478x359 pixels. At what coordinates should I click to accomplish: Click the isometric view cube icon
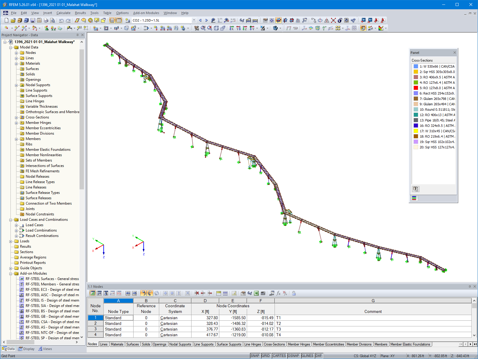pyautogui.click(x=216, y=28)
